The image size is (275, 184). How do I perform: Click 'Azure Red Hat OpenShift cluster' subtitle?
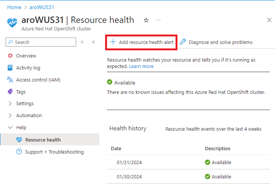pyautogui.click(x=56, y=29)
